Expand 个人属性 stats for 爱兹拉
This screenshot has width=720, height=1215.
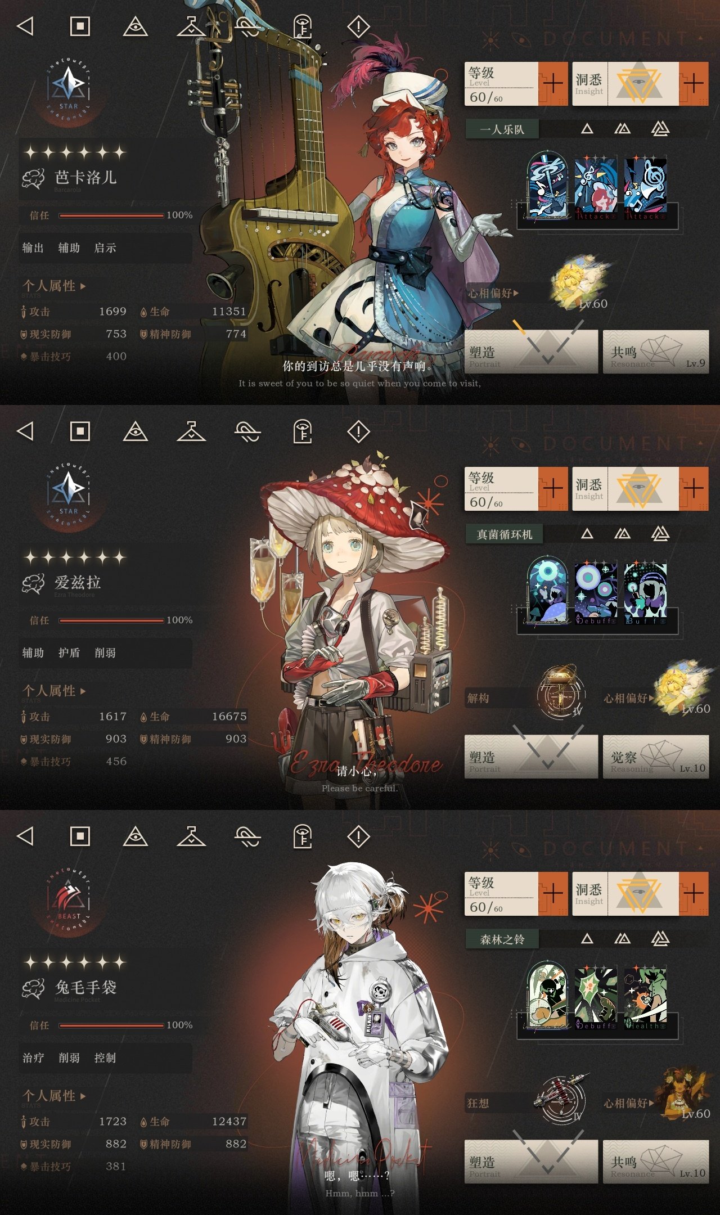(x=54, y=691)
